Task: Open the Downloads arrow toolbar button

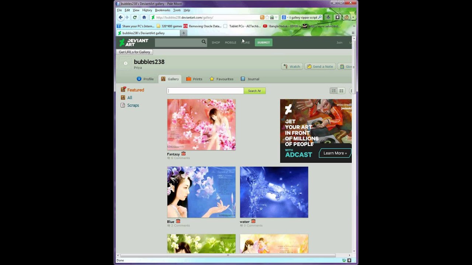Action: pos(328,17)
